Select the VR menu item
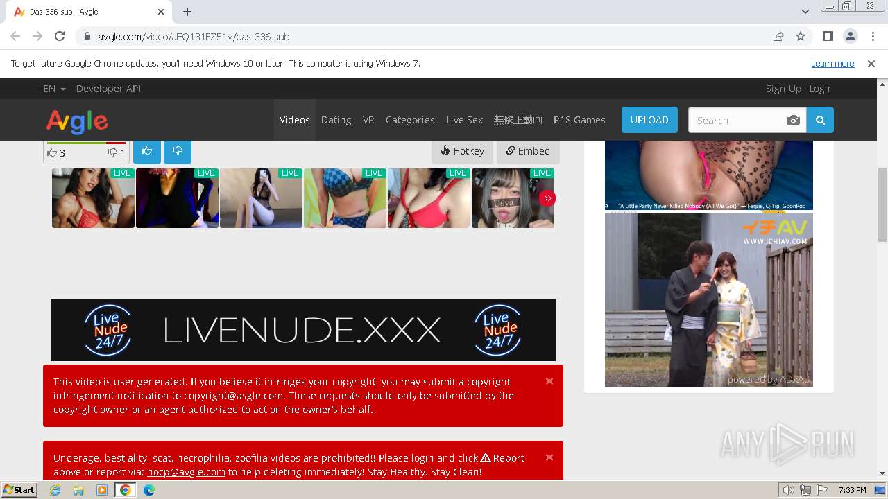Viewport: 888px width, 499px height. pos(368,120)
